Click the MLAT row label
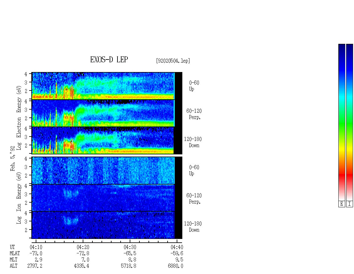This screenshot has height=274, width=354. pyautogui.click(x=15, y=253)
